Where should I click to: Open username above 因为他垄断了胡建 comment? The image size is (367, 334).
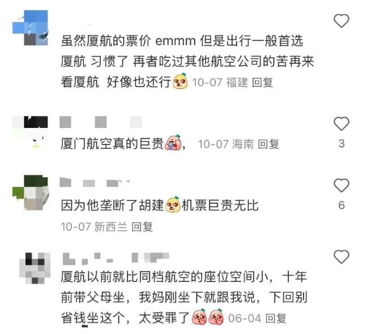(95, 182)
